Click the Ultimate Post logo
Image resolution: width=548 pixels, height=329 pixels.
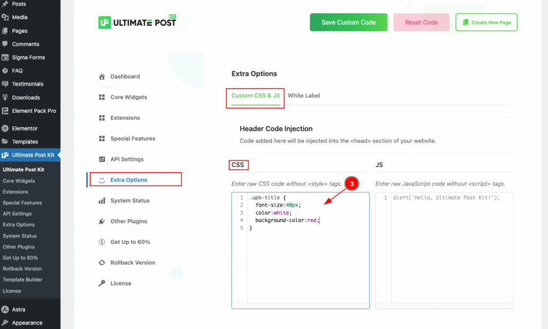pos(138,22)
